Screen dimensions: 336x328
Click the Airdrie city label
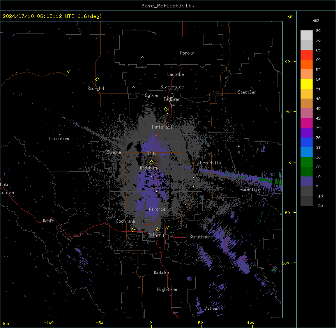tap(157, 209)
